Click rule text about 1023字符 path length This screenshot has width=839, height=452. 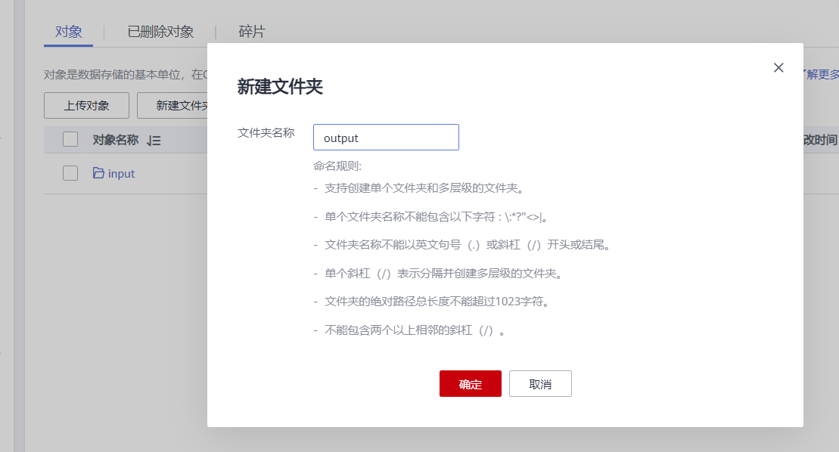[437, 302]
